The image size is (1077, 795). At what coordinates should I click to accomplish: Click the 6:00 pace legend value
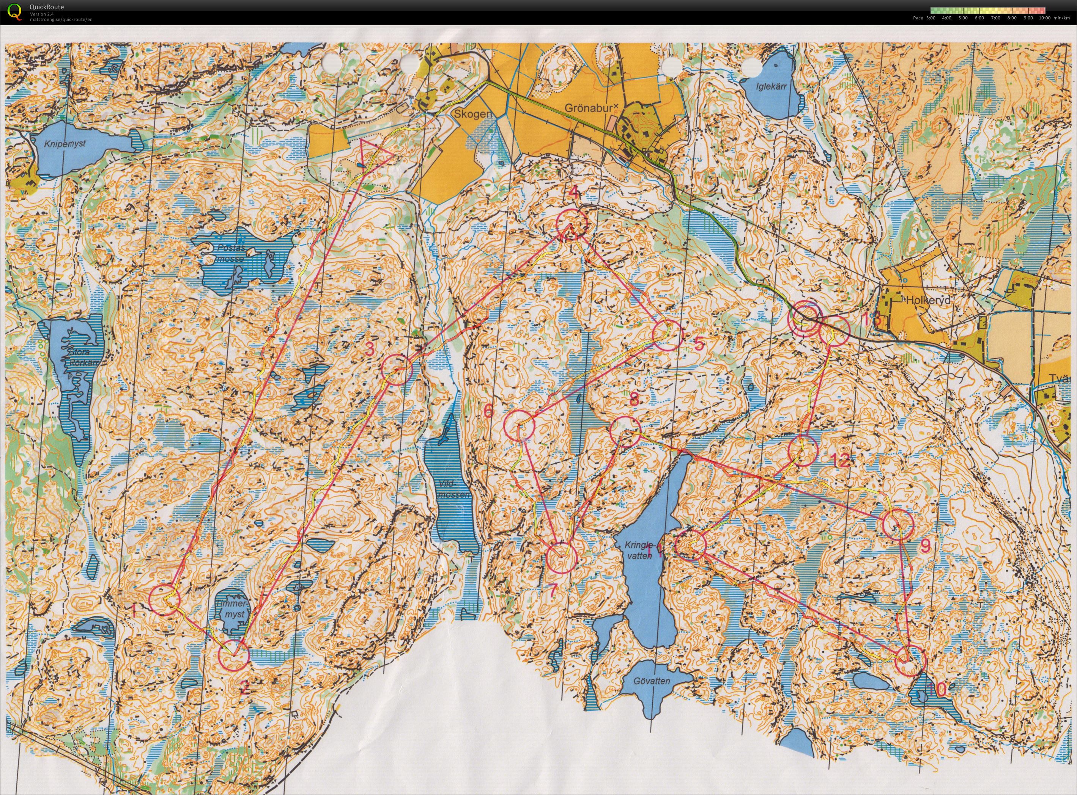[978, 18]
